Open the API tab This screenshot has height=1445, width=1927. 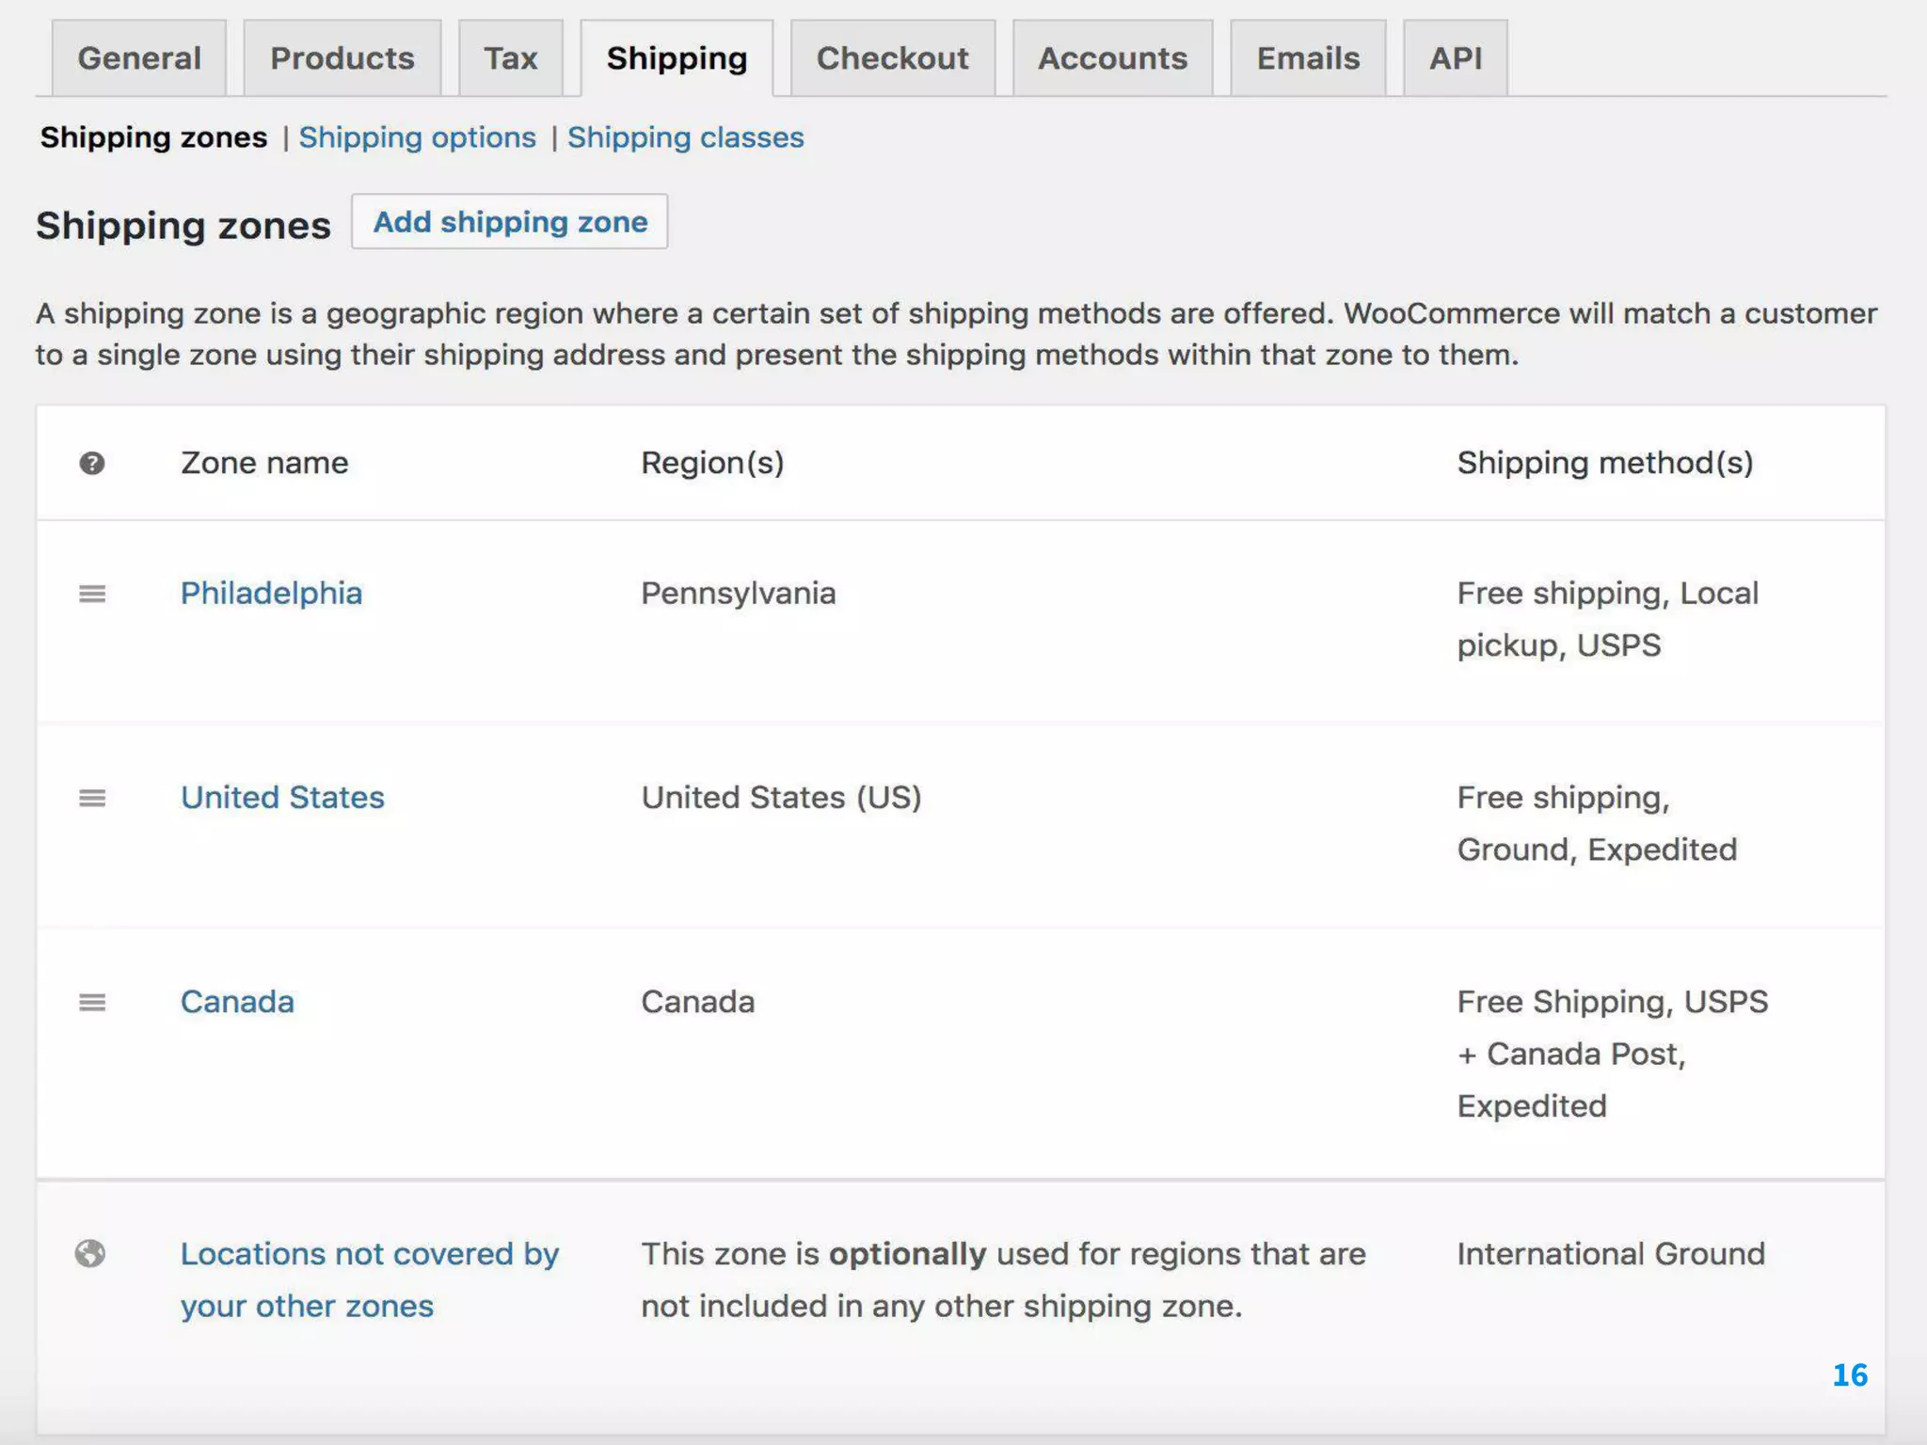pyautogui.click(x=1455, y=58)
